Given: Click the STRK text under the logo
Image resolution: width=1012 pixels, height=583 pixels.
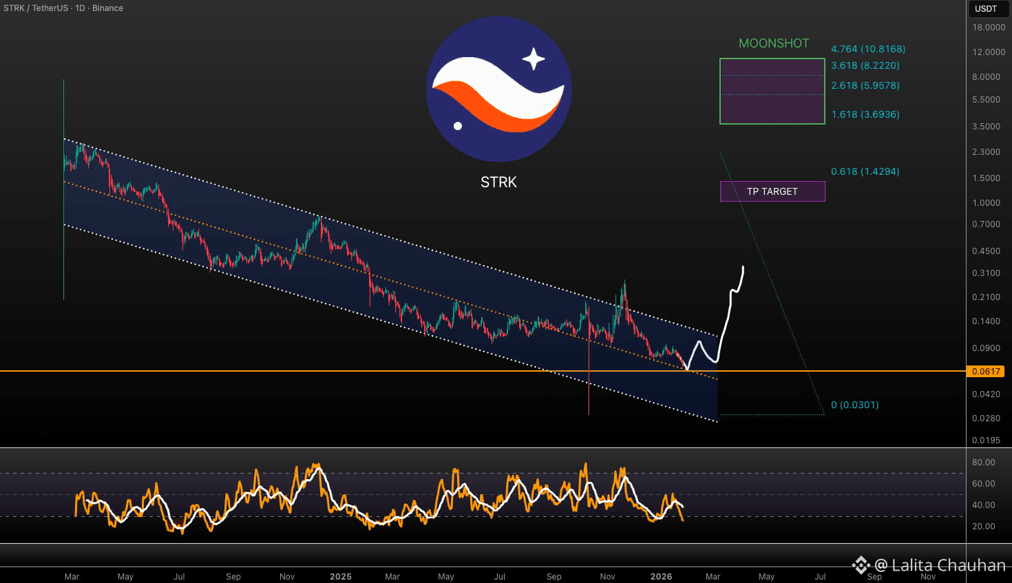Looking at the screenshot, I should (498, 182).
